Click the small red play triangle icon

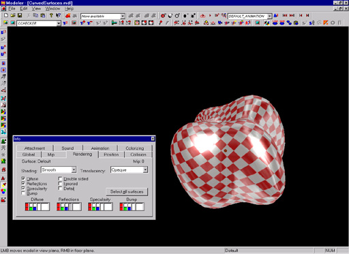coord(210,16)
